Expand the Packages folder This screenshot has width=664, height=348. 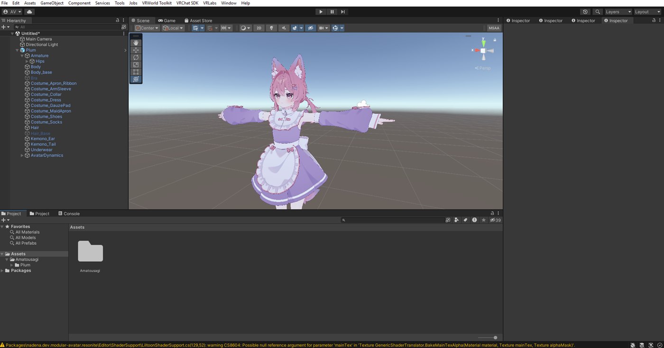[2, 271]
